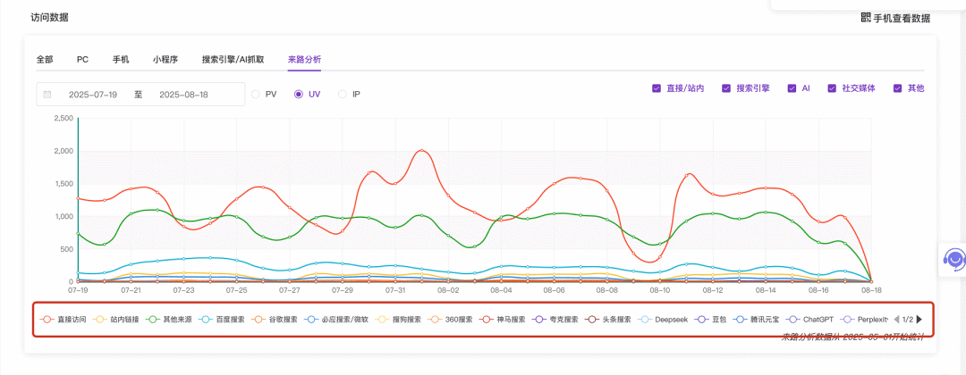Switch to the 搜索引擎/AI抓取 tab
Image resolution: width=966 pixels, height=375 pixels.
coord(233,60)
